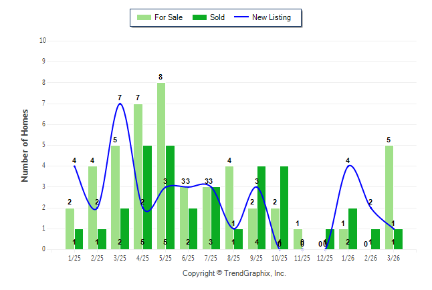The image size is (432, 290).
Task: Toggle the Sold series legend label
Action: click(x=217, y=17)
